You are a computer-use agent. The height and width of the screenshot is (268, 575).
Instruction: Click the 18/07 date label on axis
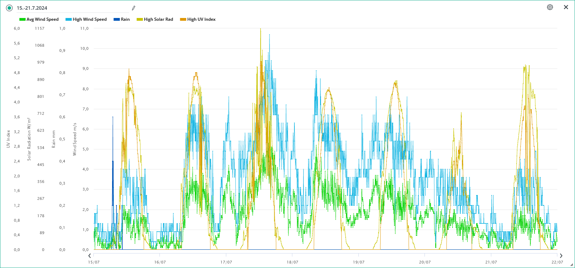(292, 262)
